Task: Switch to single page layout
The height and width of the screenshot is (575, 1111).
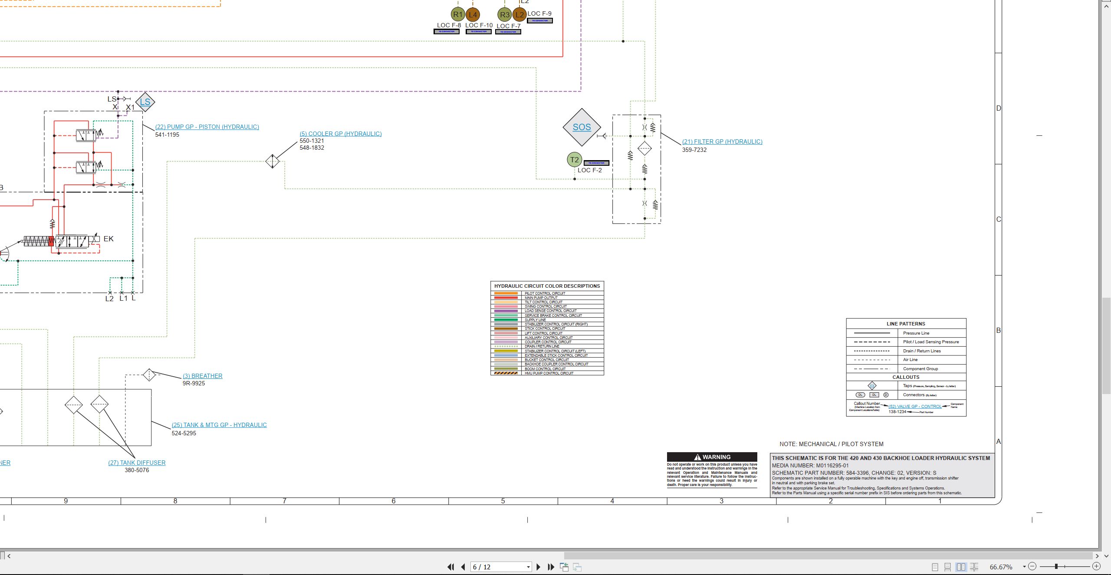Action: [935, 567]
